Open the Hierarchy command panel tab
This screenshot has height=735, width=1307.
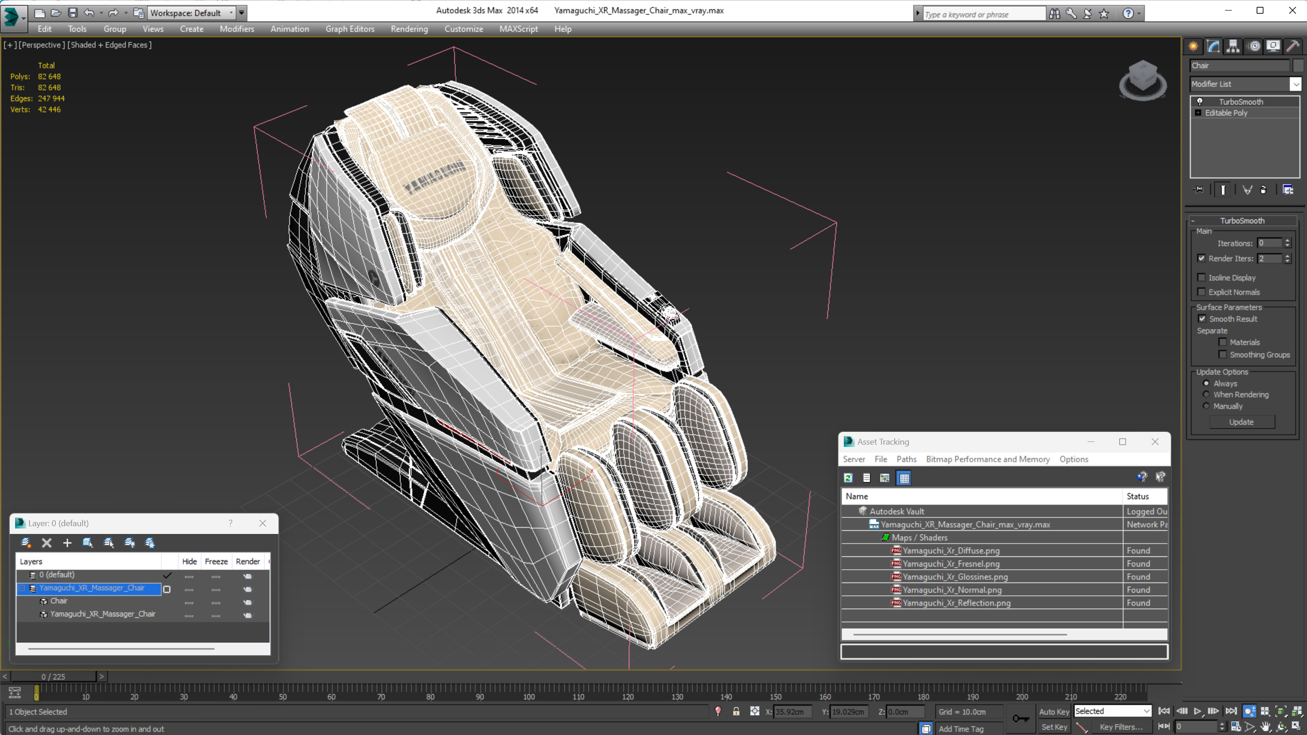click(1233, 46)
